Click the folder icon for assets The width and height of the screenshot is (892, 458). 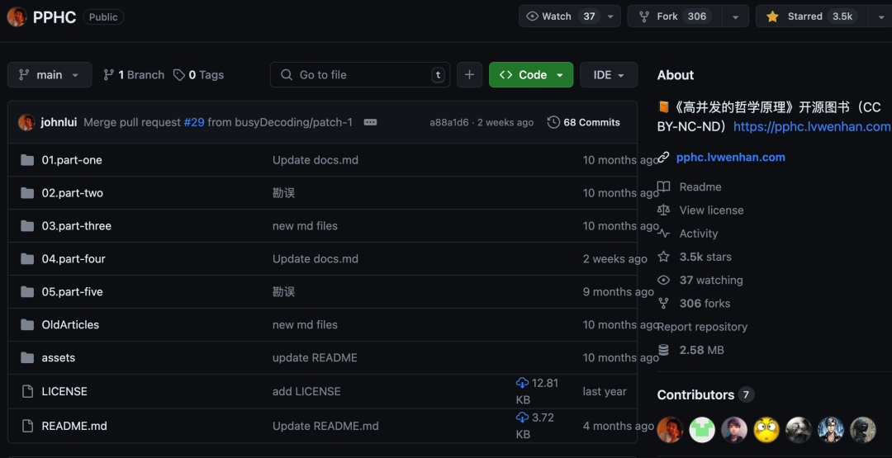26,357
